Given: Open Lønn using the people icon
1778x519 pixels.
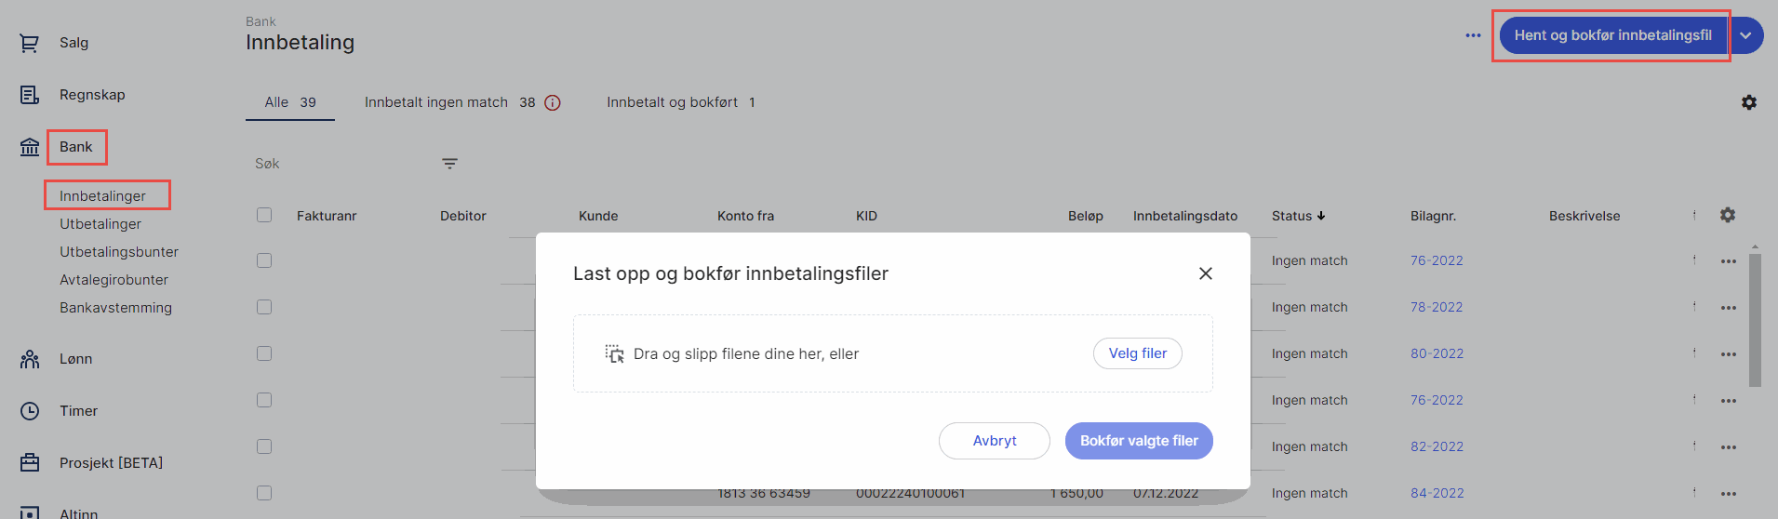Looking at the screenshot, I should (x=30, y=359).
